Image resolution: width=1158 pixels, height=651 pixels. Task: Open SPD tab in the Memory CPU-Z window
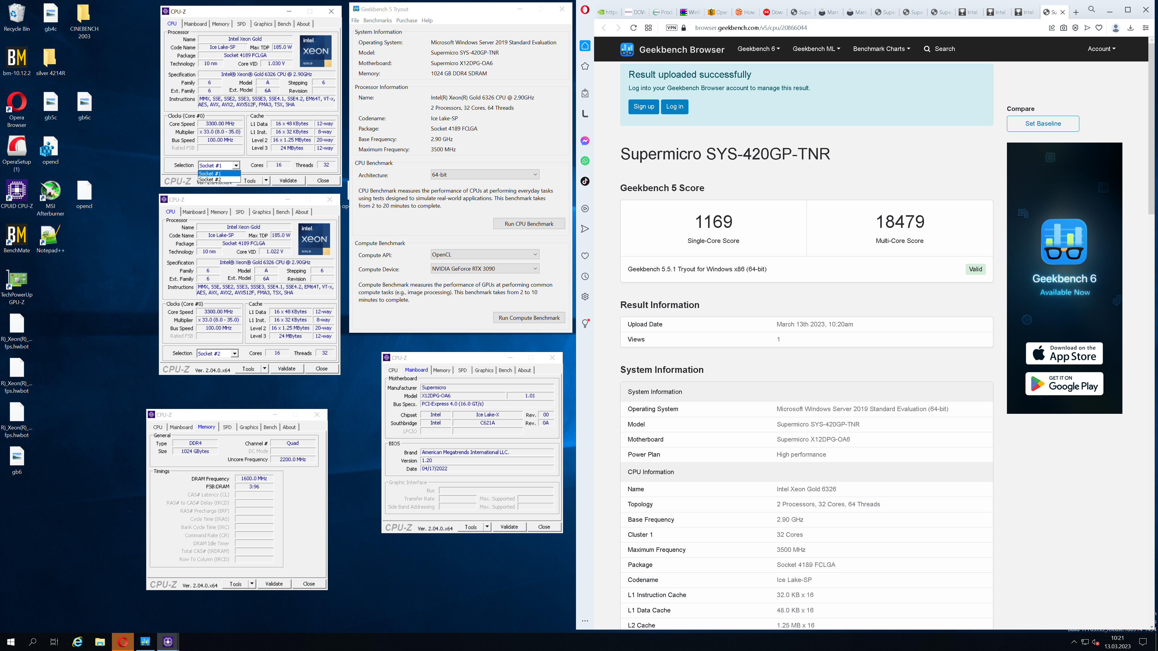[x=227, y=427]
